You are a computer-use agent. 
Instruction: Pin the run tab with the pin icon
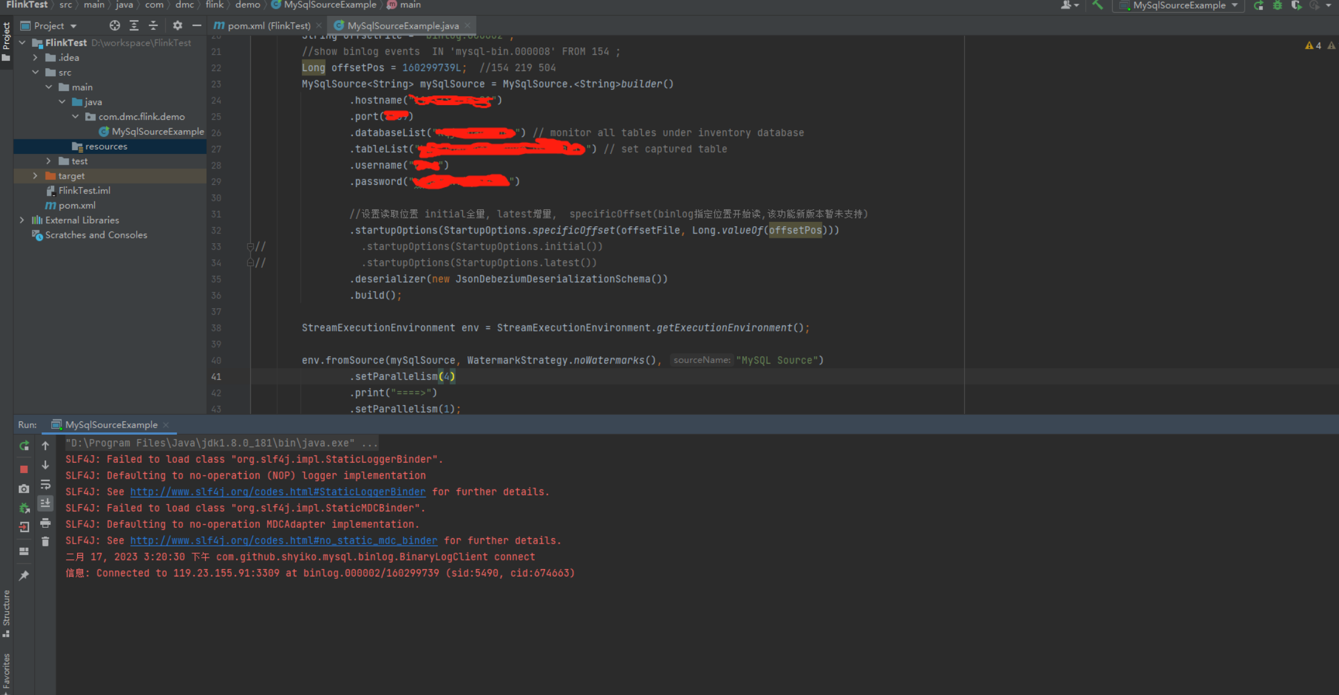[x=24, y=575]
